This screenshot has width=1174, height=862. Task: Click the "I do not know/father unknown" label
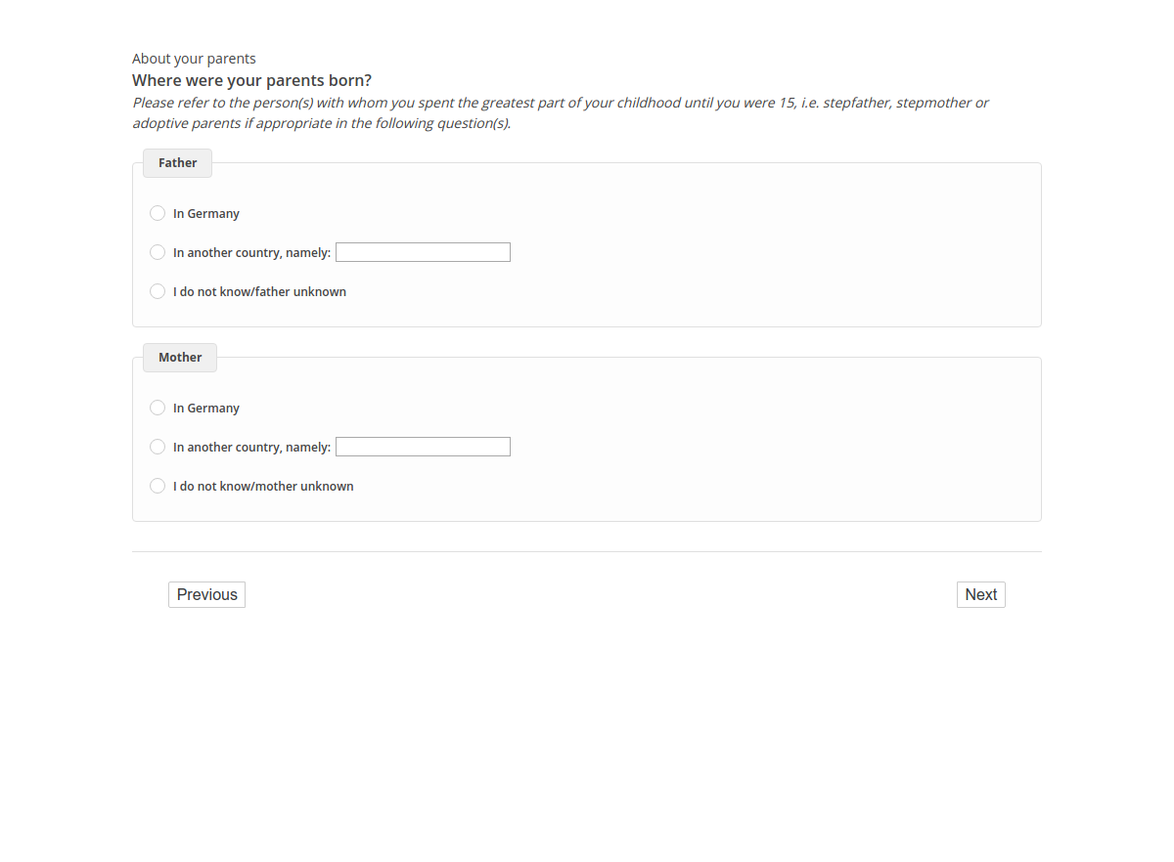click(259, 292)
